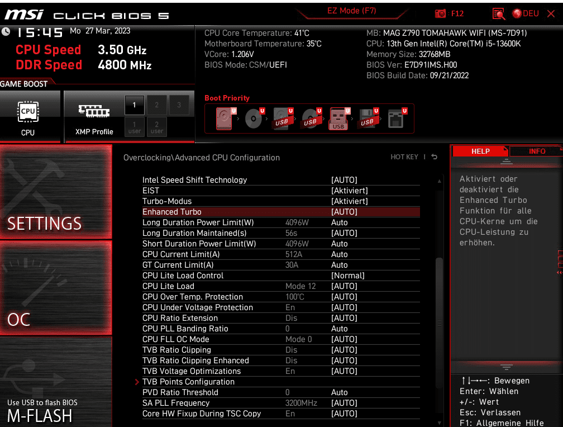Image resolution: width=563 pixels, height=427 pixels.
Task: Collapse the help panel top handle
Action: 506,162
